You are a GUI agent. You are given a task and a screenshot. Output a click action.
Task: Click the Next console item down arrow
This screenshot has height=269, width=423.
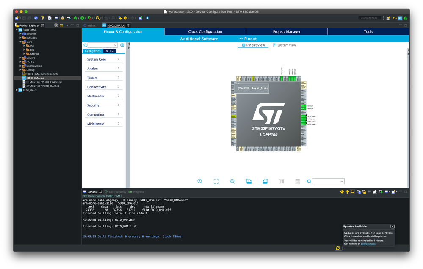(x=342, y=192)
